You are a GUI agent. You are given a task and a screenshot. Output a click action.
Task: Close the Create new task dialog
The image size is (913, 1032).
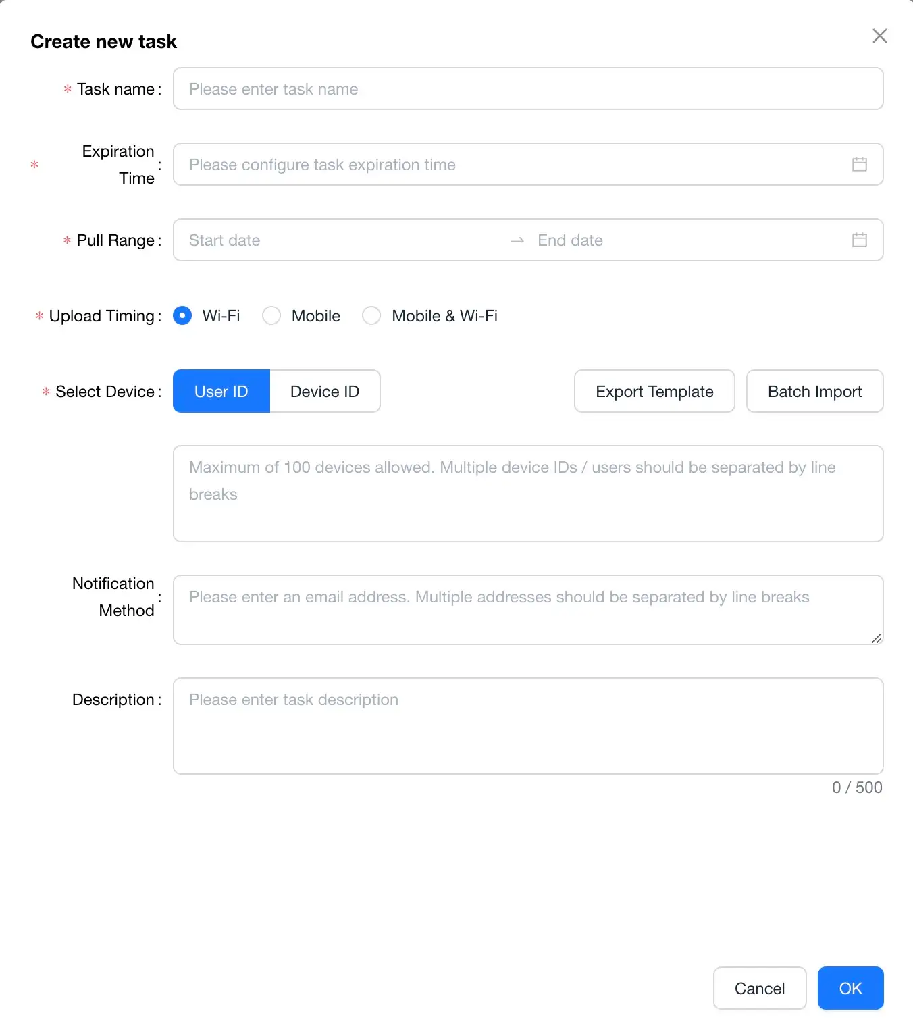879,36
